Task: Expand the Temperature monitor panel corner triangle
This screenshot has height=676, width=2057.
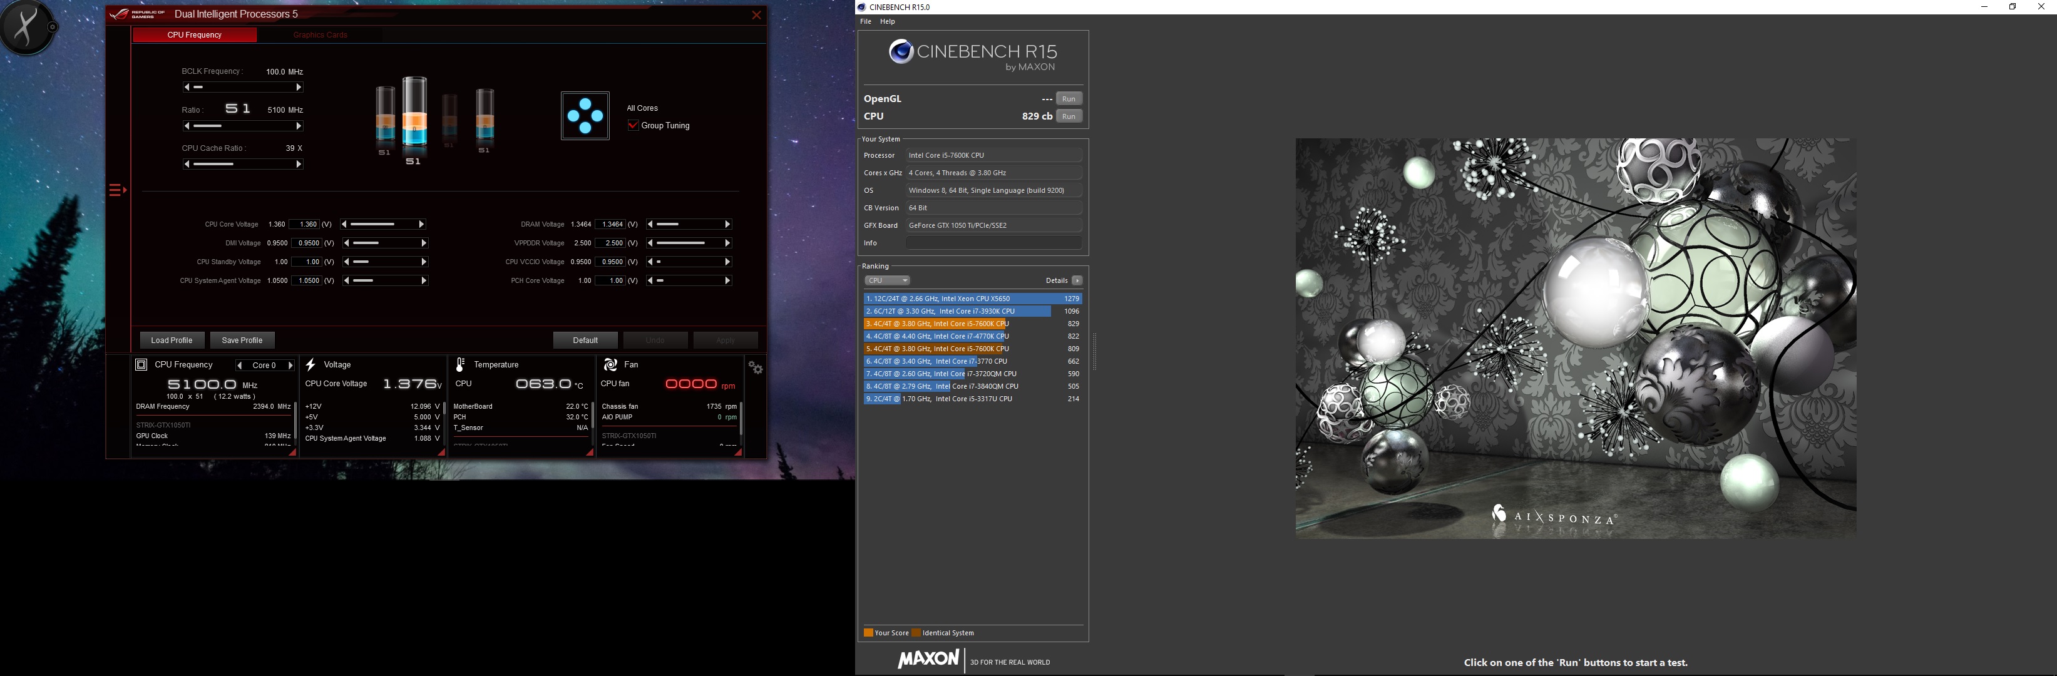Action: pyautogui.click(x=589, y=452)
